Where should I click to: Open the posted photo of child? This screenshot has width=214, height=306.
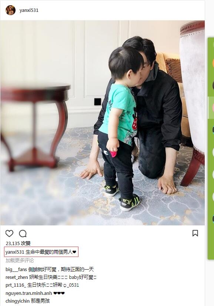click(103, 123)
